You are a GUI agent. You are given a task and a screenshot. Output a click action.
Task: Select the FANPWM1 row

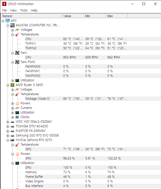93,71
